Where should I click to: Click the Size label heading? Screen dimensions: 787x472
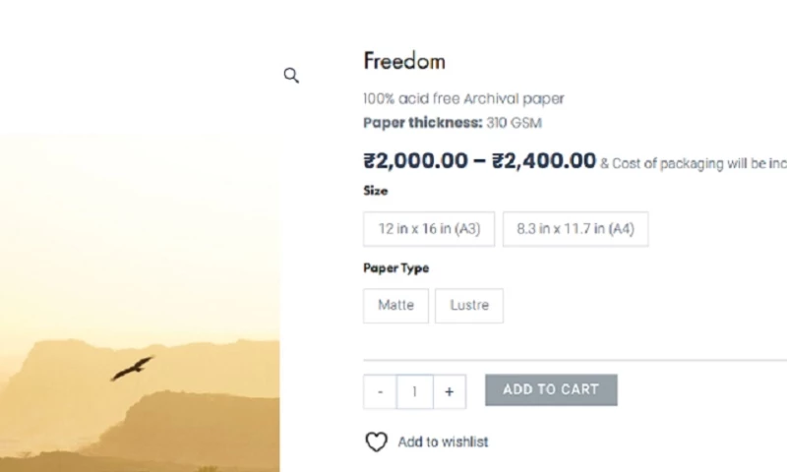click(x=376, y=191)
